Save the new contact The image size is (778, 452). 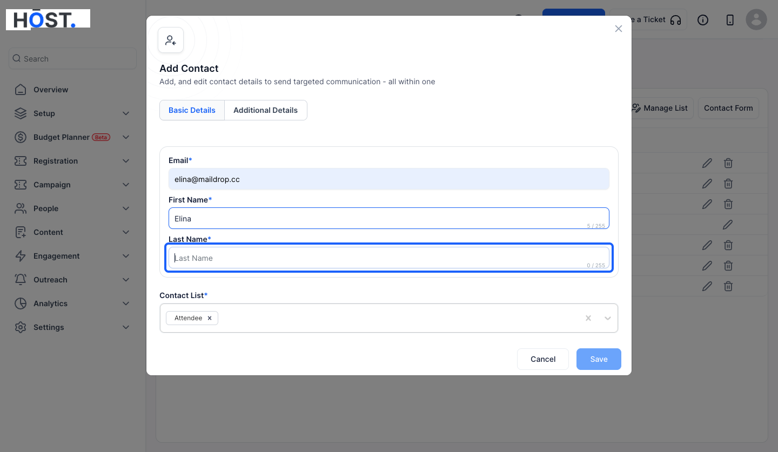pyautogui.click(x=599, y=359)
